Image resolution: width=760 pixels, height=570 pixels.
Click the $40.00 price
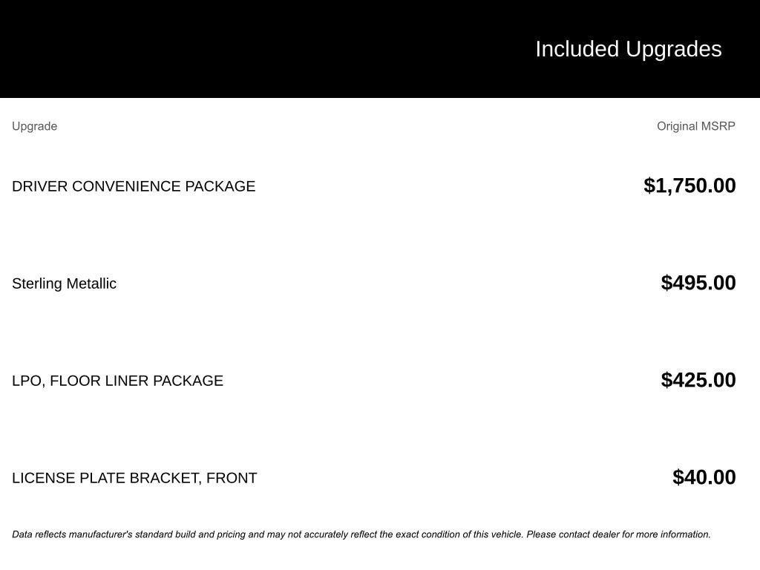click(704, 477)
